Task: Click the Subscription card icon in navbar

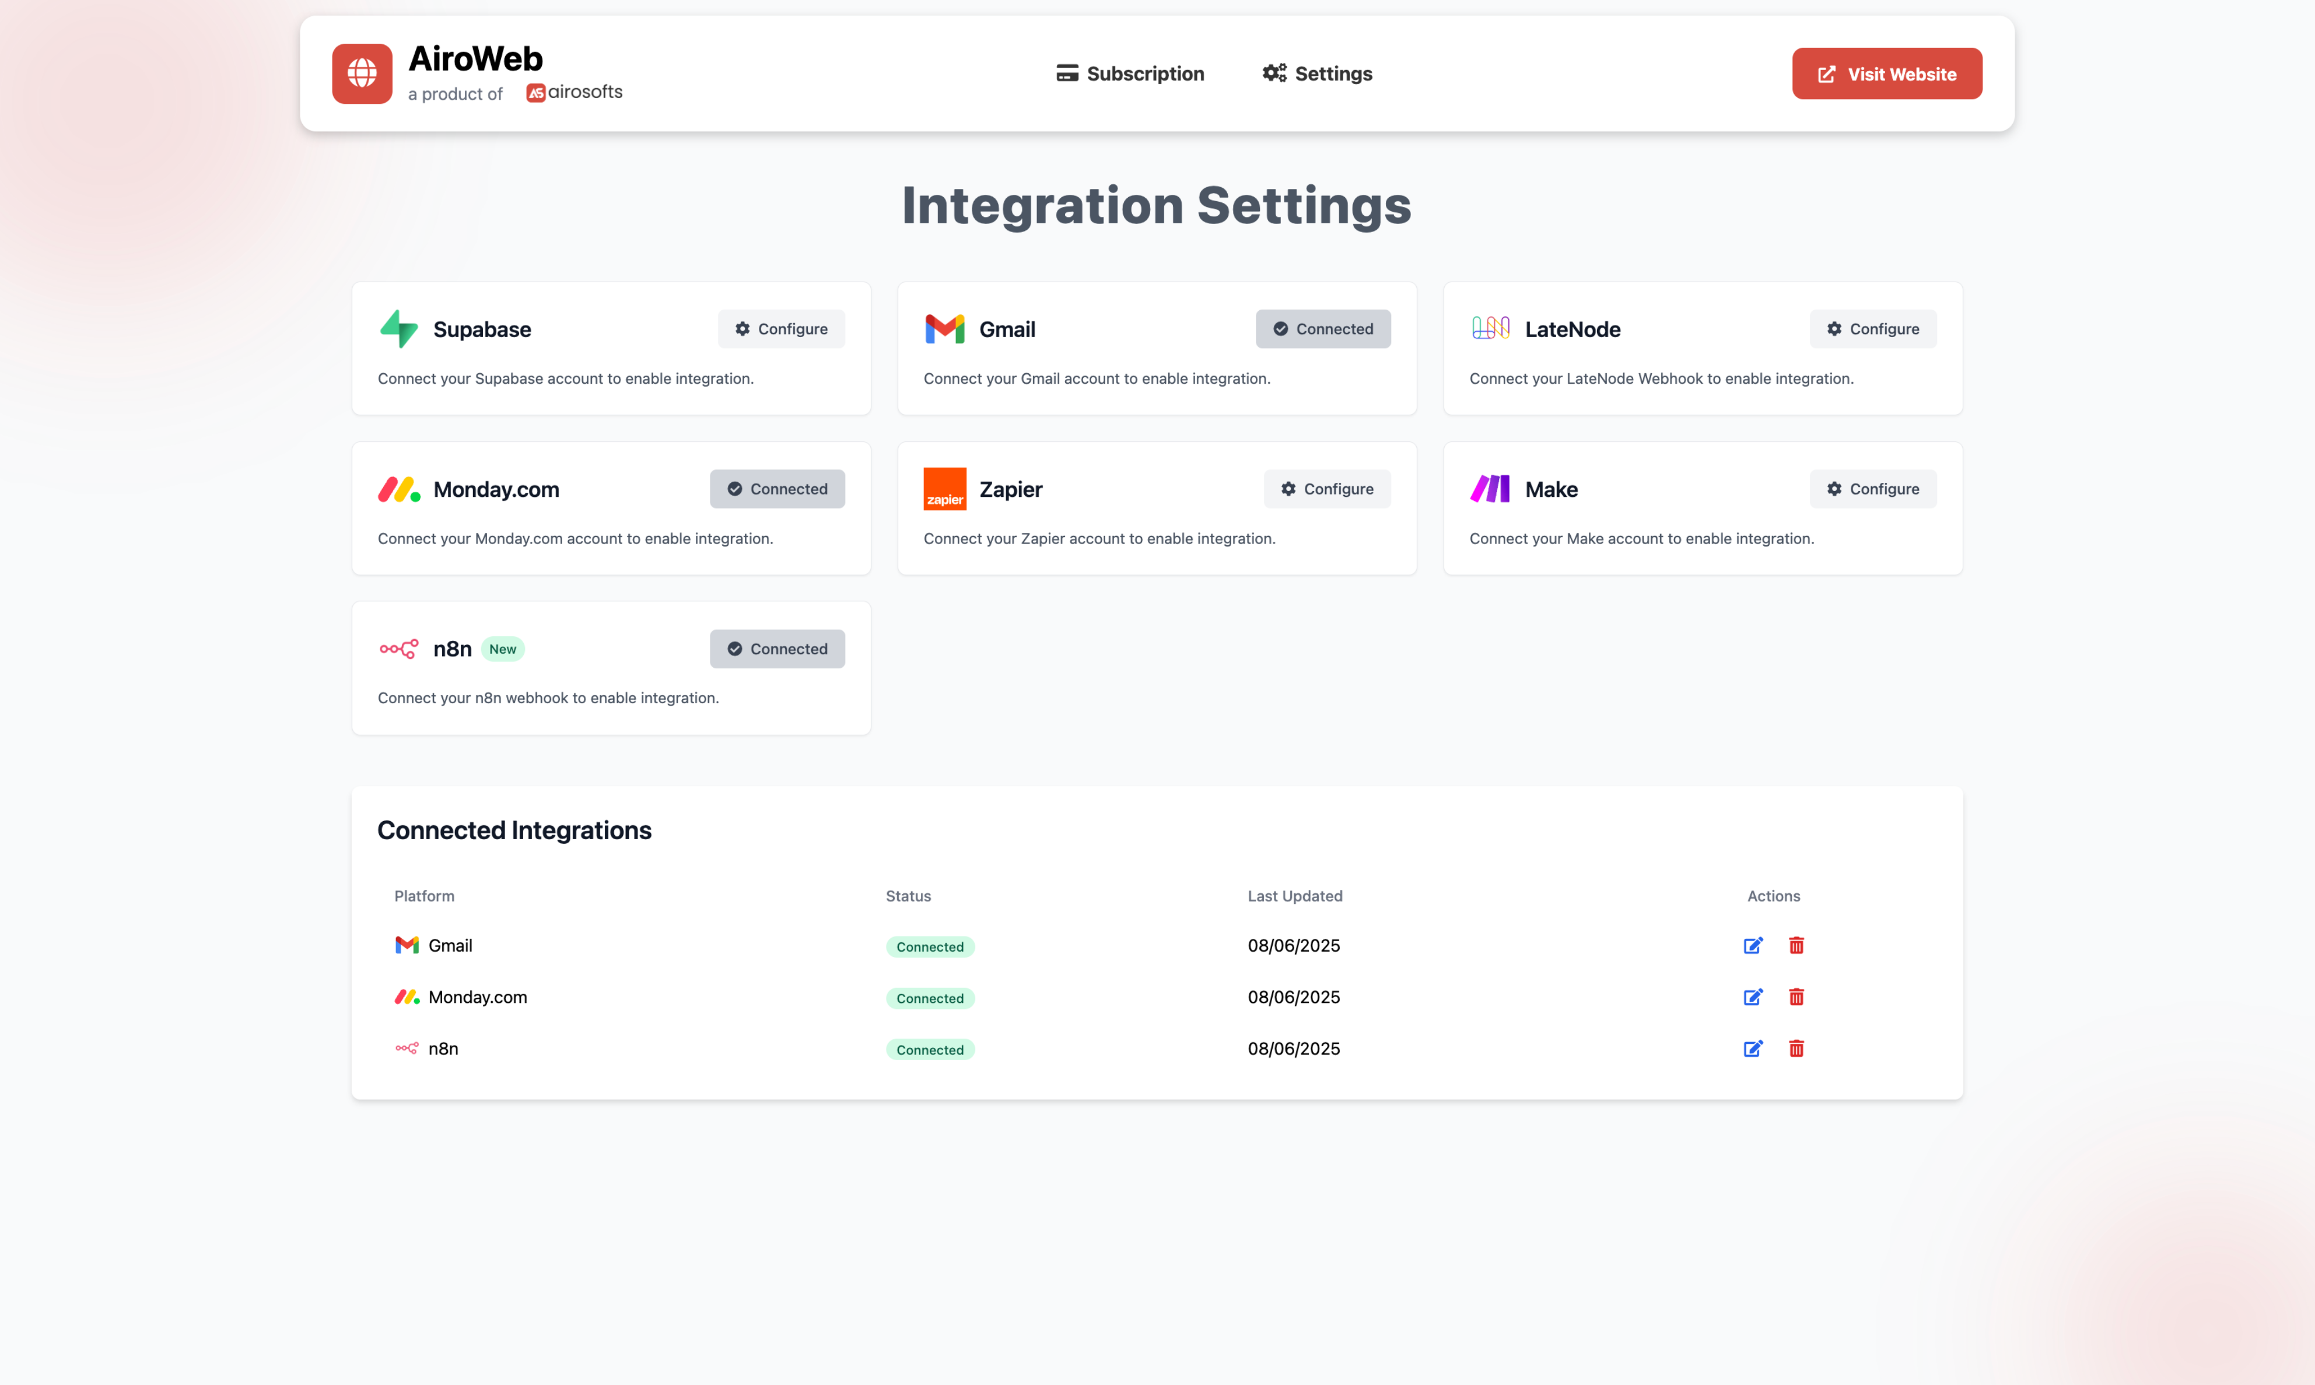Action: click(1067, 73)
